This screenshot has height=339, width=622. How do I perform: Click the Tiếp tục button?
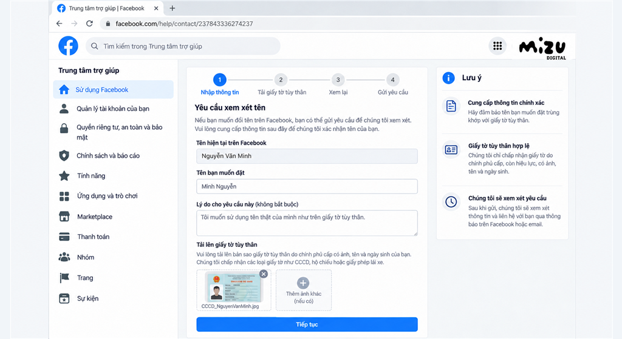pos(307,324)
